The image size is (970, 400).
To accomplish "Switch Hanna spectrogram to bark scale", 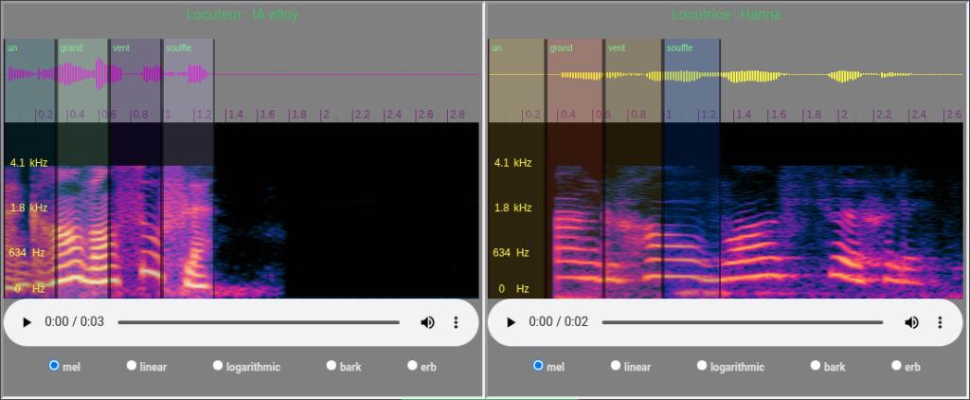I will (x=816, y=365).
